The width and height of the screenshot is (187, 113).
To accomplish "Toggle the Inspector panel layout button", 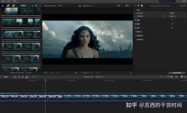I will (x=173, y=1).
